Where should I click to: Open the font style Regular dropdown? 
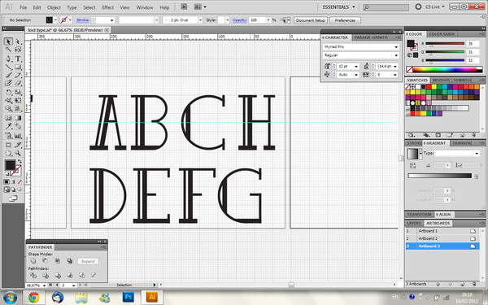(x=396, y=55)
